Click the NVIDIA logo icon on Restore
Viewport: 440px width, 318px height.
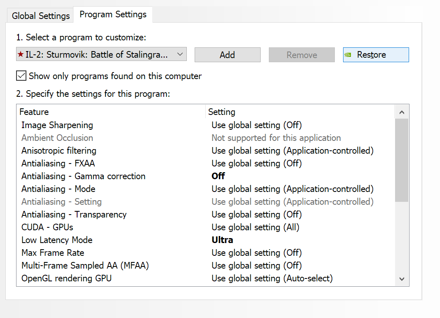click(348, 55)
